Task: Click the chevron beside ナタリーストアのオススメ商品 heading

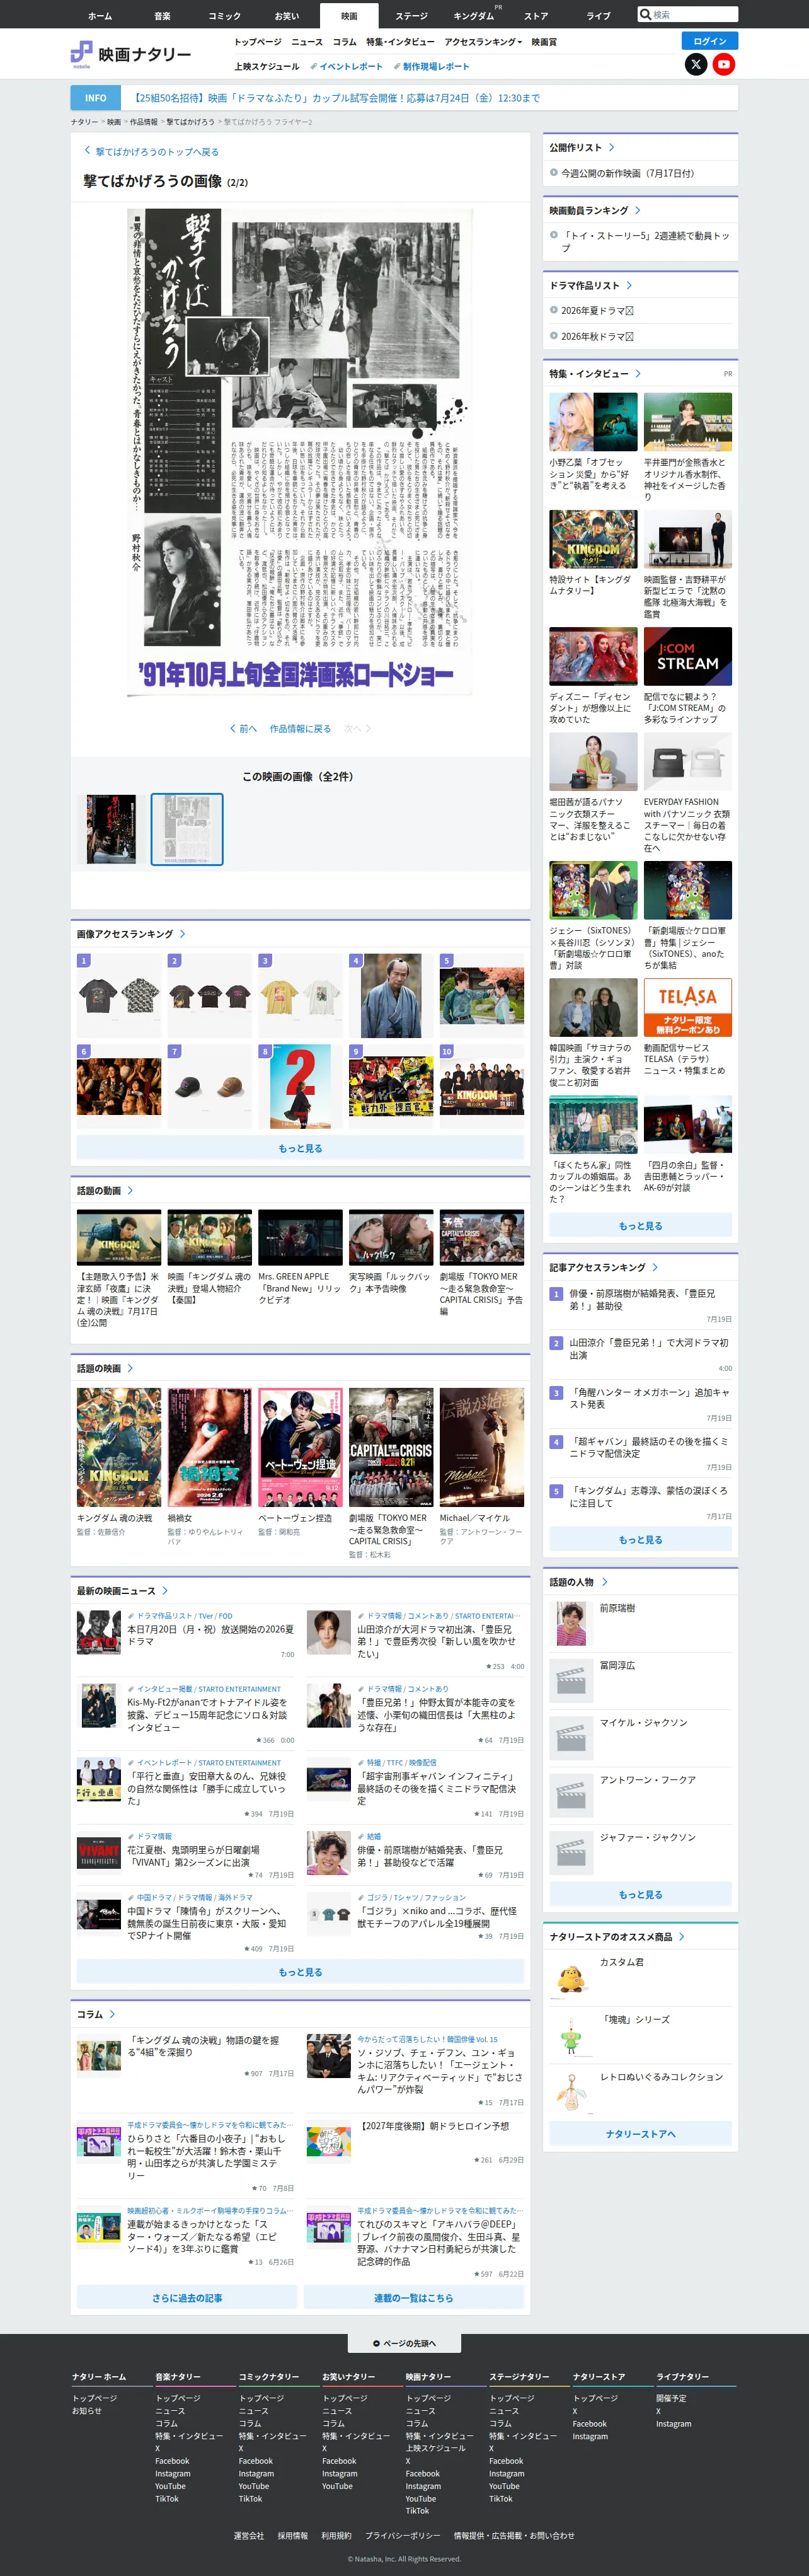Action: 681,1936
